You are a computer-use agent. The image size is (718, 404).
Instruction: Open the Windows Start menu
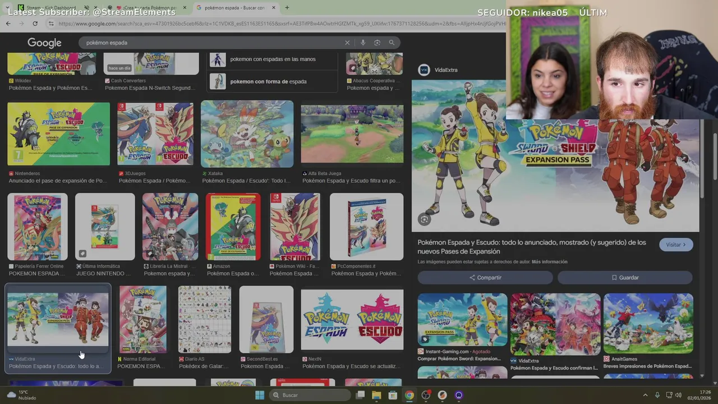259,395
